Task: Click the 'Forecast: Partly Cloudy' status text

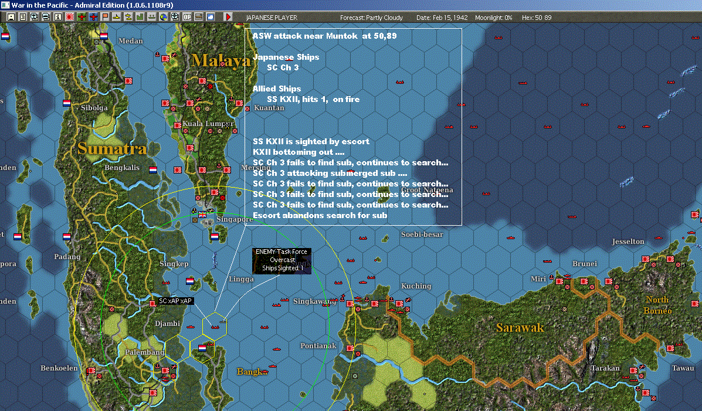Action: coord(372,18)
